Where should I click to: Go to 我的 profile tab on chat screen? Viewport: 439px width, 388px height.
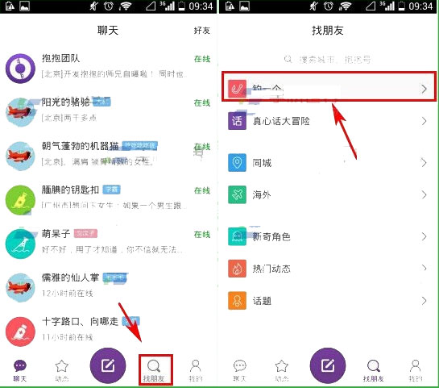pos(196,370)
